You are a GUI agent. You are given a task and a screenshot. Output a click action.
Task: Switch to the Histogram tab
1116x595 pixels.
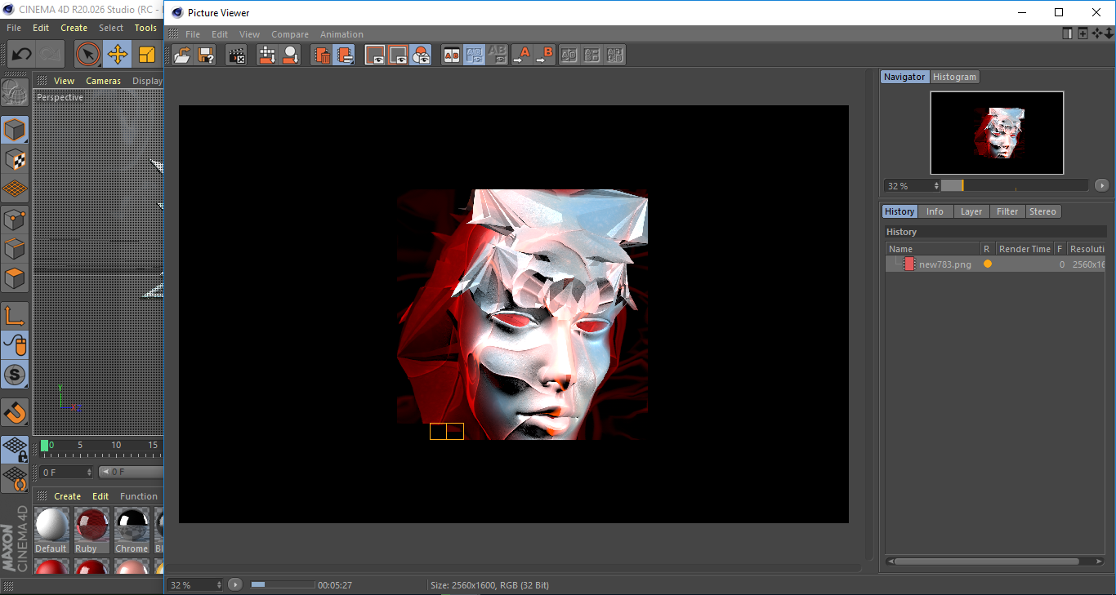[954, 77]
